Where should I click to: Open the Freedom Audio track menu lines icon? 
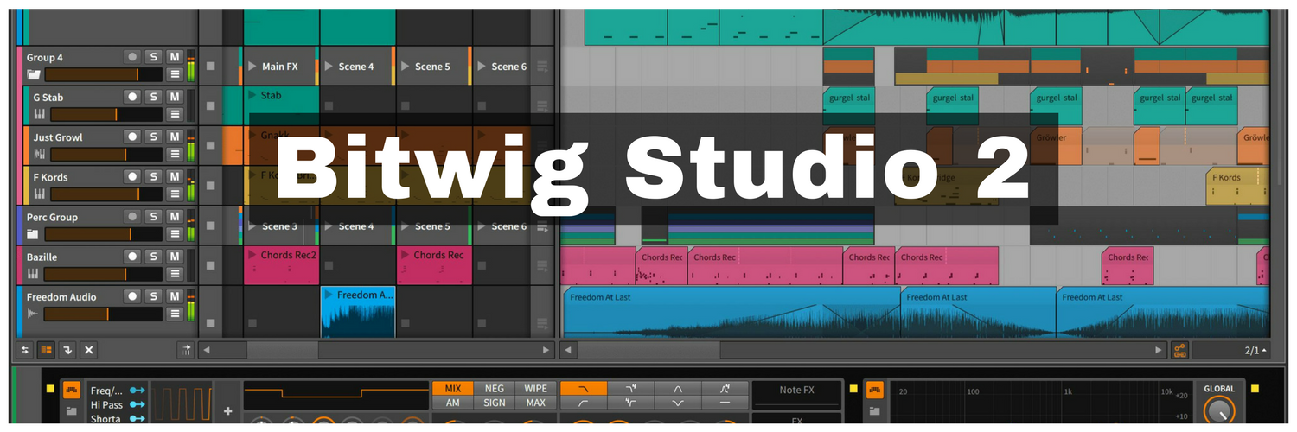[x=174, y=314]
